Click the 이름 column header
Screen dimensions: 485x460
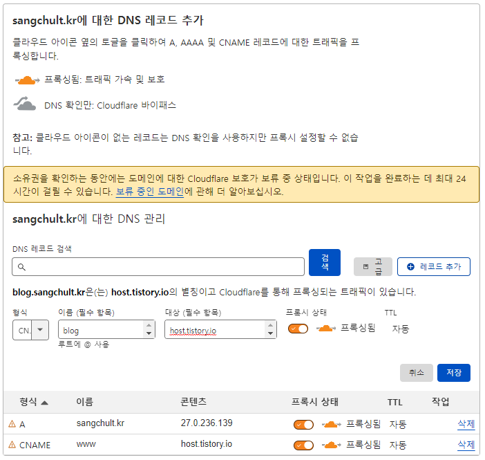coord(85,402)
